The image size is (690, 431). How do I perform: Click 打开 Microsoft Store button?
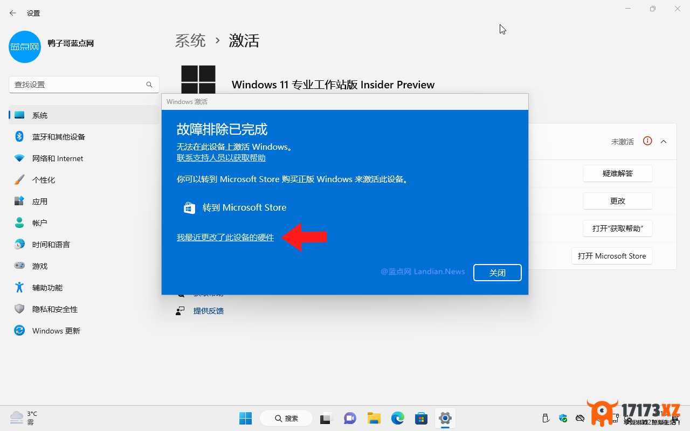click(x=612, y=256)
